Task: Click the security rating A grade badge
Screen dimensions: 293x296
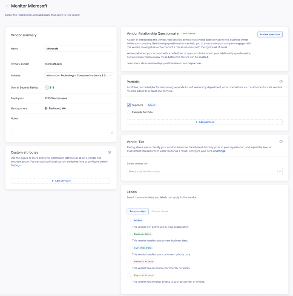Action: pos(47,88)
